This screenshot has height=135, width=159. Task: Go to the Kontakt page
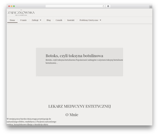tap(71, 20)
